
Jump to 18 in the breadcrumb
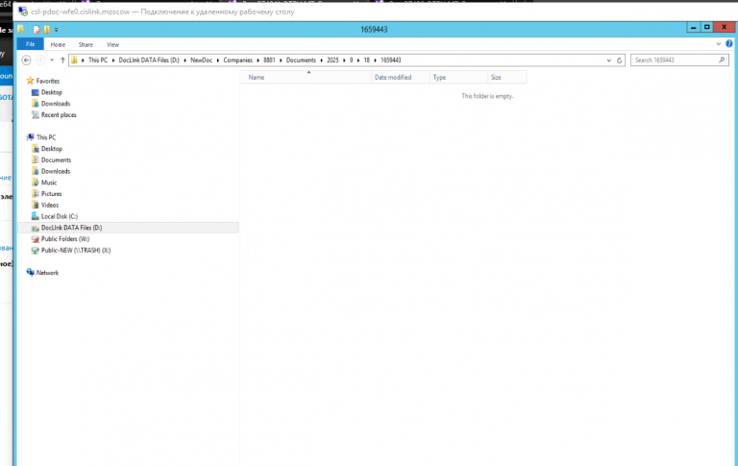pyautogui.click(x=367, y=61)
